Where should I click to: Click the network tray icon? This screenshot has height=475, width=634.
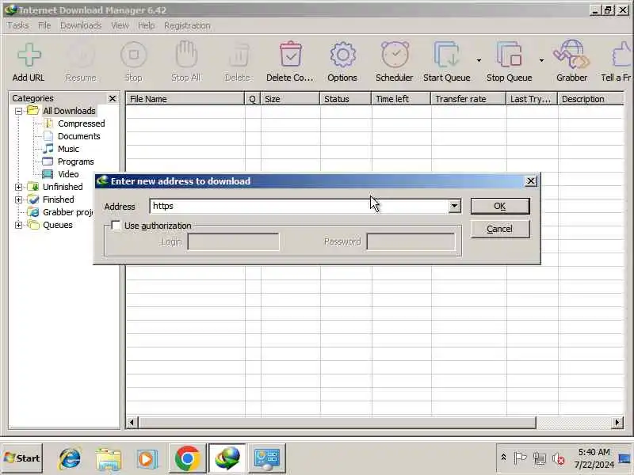(x=540, y=458)
